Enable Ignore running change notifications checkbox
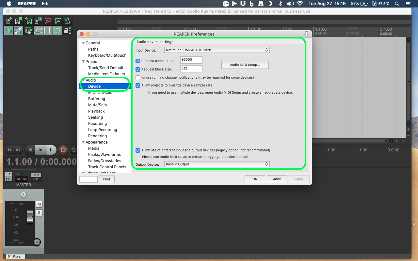This screenshot has height=261, width=418. [x=138, y=78]
